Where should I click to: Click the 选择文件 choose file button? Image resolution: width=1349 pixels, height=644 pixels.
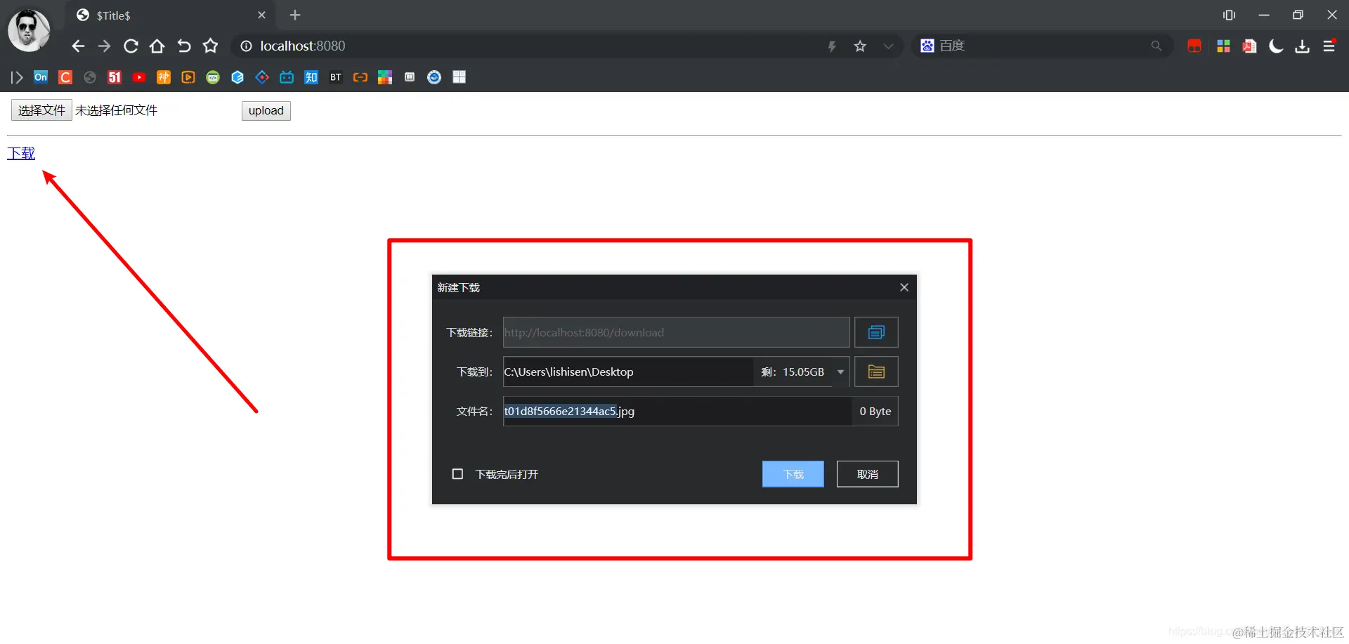point(41,110)
